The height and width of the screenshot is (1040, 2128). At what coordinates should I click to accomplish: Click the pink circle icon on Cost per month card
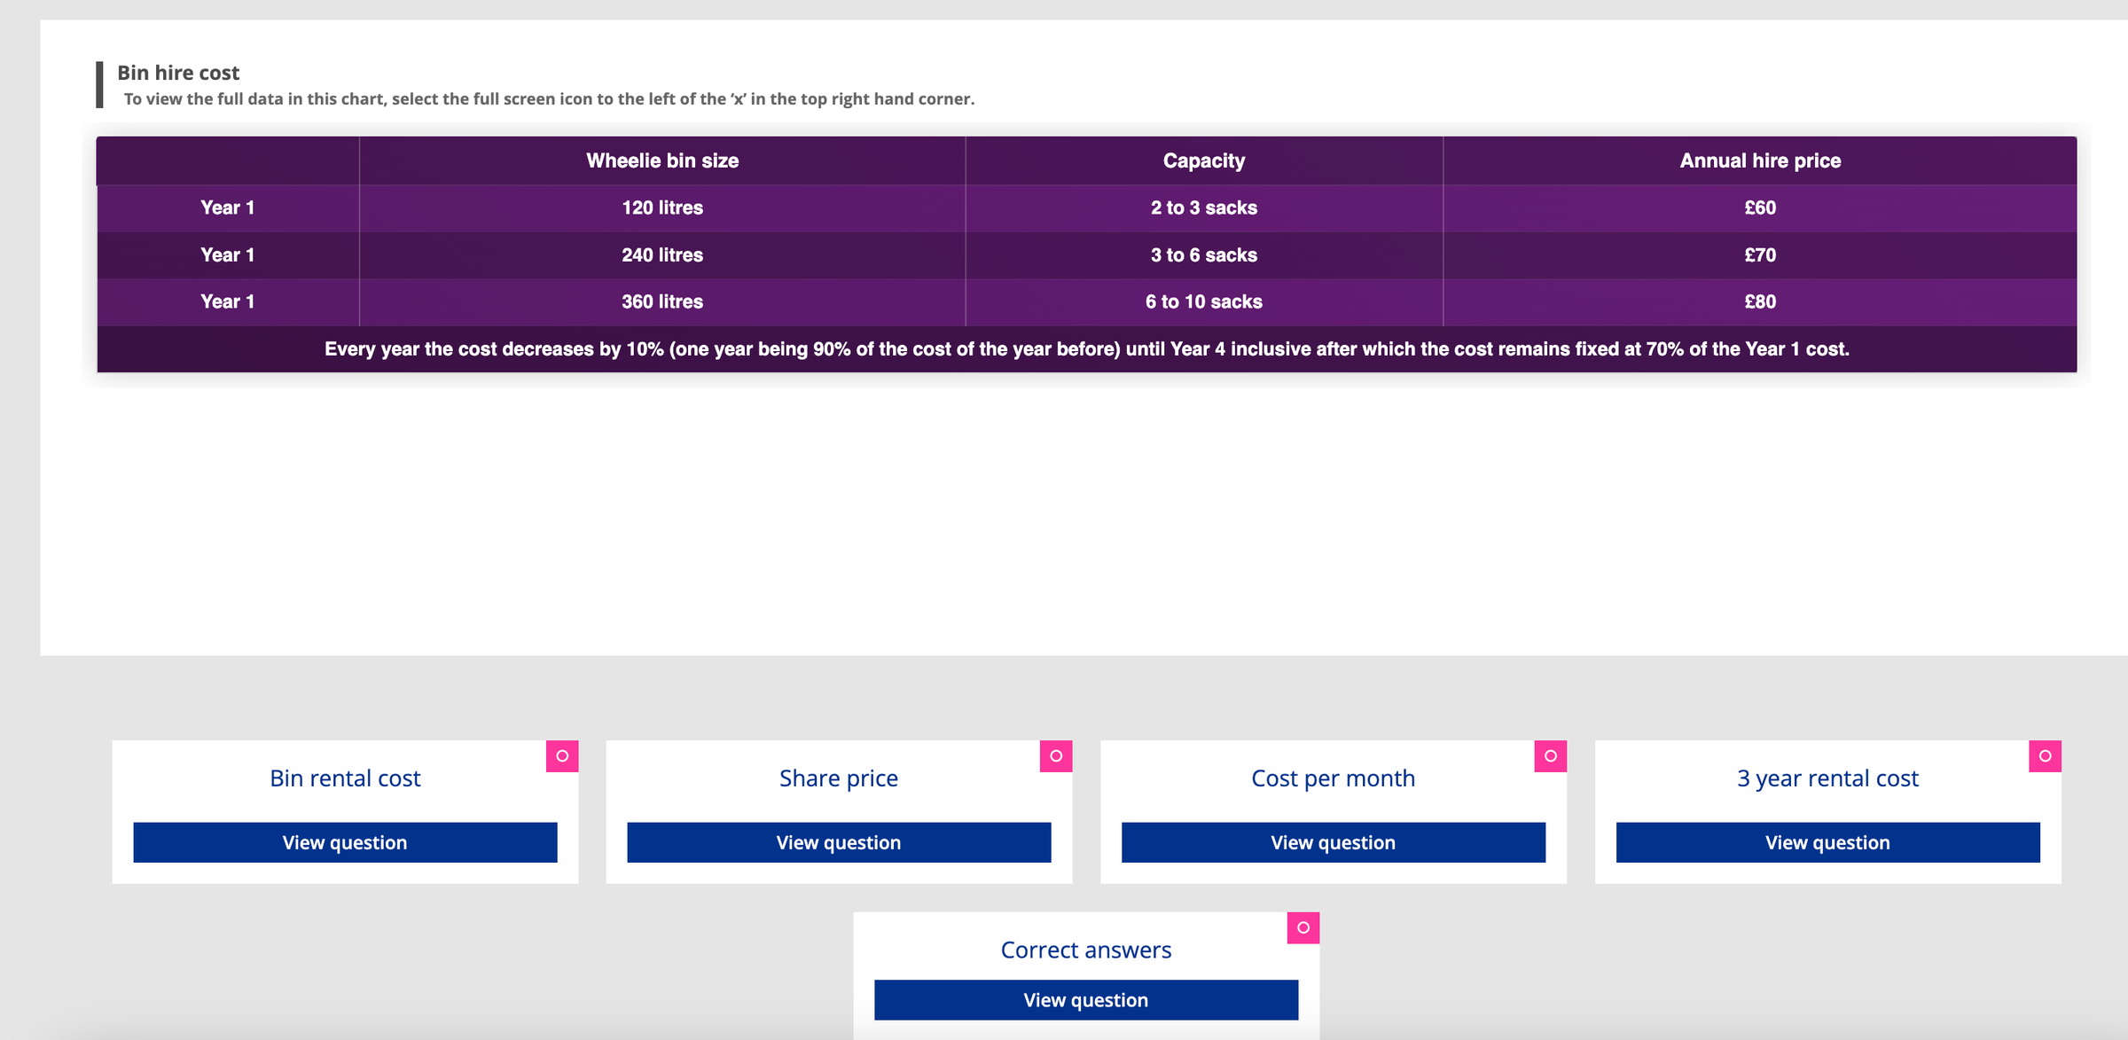1550,756
